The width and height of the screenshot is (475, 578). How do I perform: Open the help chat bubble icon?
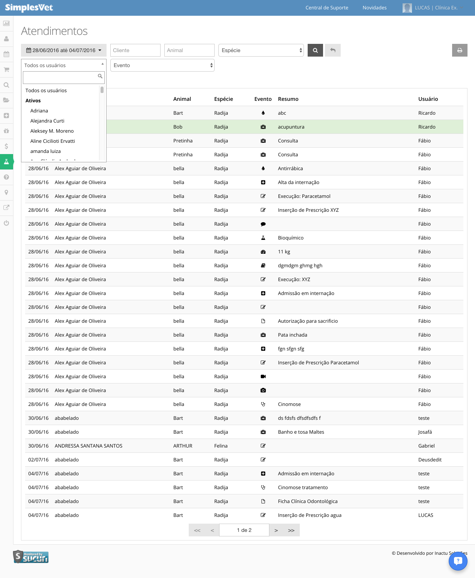(x=458, y=561)
